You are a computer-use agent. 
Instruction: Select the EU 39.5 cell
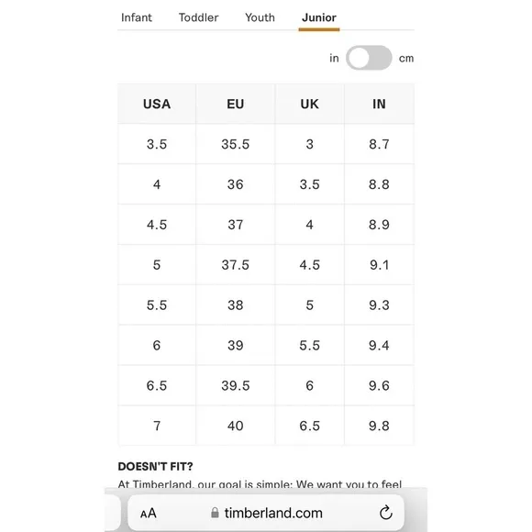tap(235, 385)
